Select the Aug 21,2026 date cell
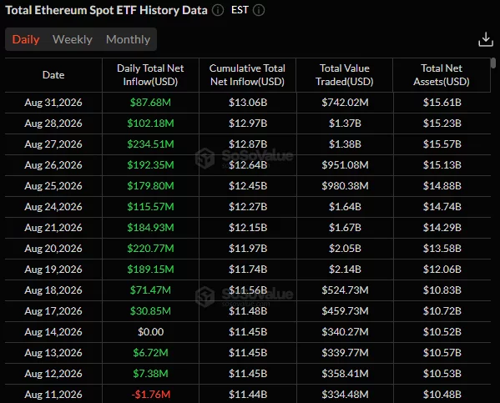This screenshot has width=500, height=403. point(53,227)
